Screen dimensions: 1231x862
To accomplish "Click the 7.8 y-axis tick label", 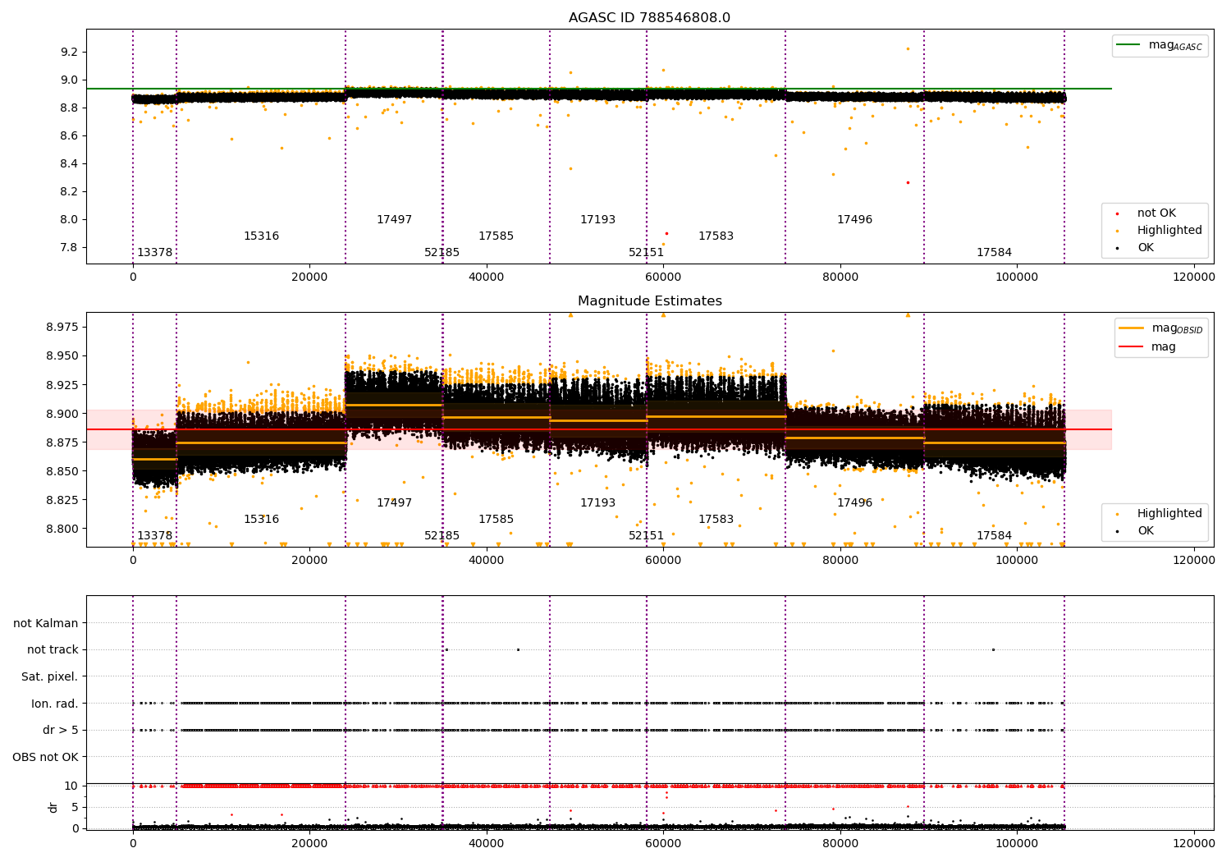I will (69, 248).
